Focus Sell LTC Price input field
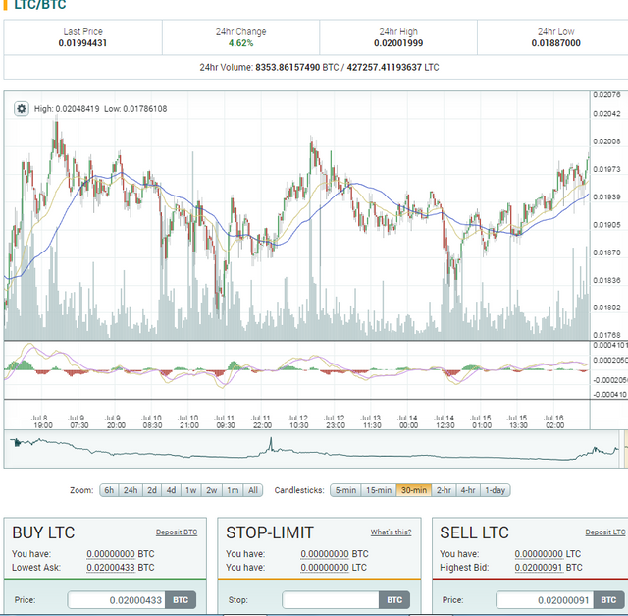Viewport: 628px width, 616px height. (546, 600)
